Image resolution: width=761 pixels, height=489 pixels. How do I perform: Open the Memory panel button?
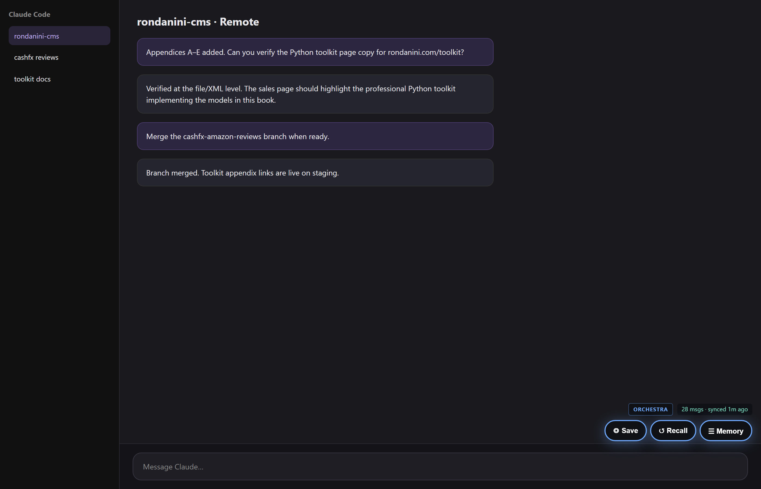click(x=725, y=431)
